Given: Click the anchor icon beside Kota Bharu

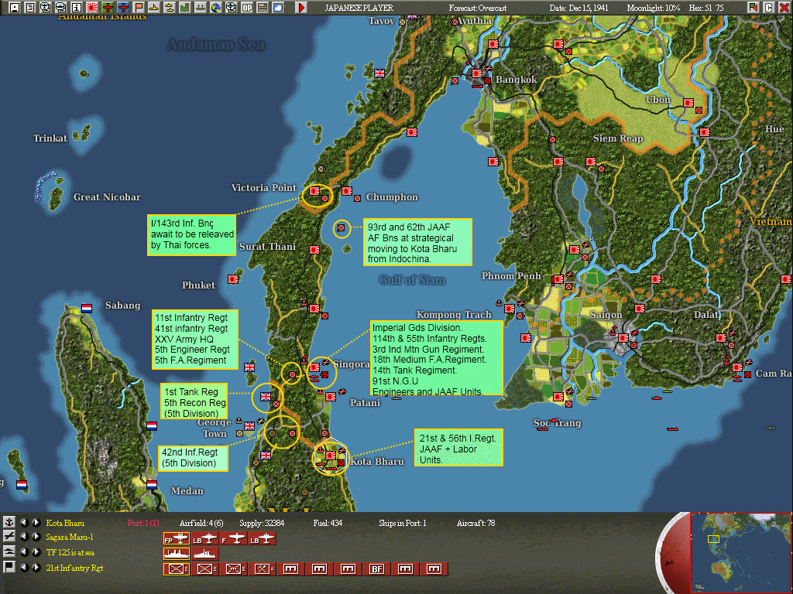Looking at the screenshot, I should (x=9, y=522).
